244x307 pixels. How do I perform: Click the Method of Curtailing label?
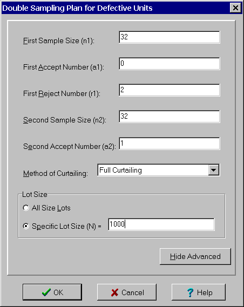(56, 174)
